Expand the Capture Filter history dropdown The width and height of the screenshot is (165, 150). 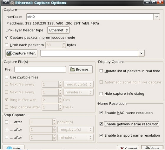point(141,53)
